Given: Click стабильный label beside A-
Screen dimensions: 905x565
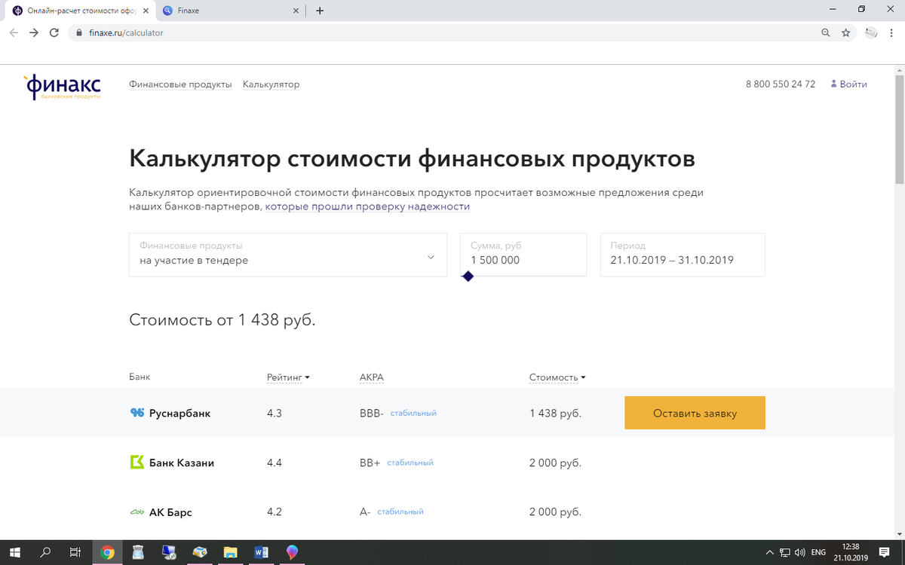Looking at the screenshot, I should tap(400, 512).
